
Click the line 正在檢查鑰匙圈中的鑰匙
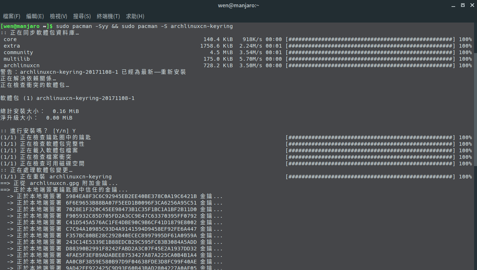point(45,137)
